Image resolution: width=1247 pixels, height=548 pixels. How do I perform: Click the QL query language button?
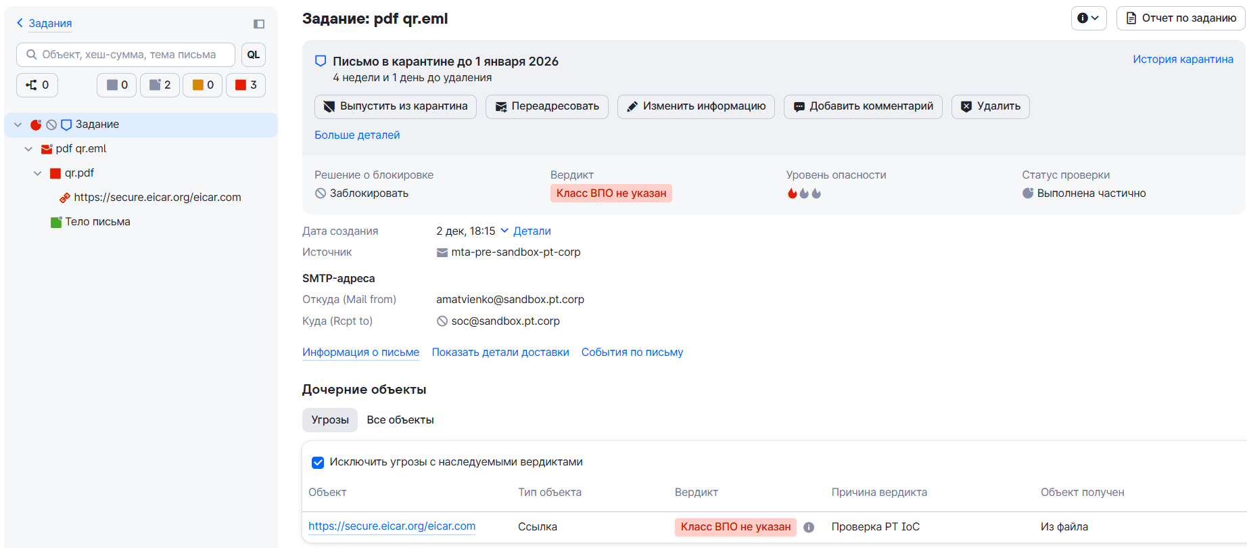coord(253,55)
